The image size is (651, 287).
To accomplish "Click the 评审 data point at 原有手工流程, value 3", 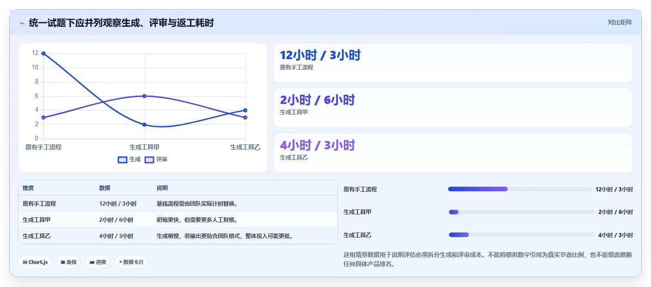I will pos(43,117).
